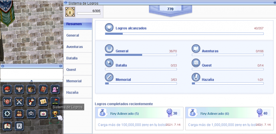Click the arrow icon beside Batalla summary
Viewport: 276px width, 134px height.
[109, 63]
